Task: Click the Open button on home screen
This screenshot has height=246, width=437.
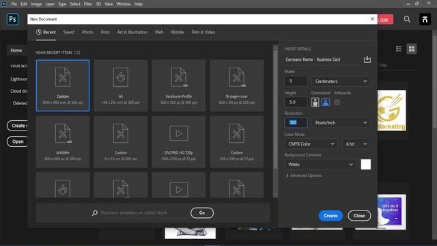Action: pos(17,141)
